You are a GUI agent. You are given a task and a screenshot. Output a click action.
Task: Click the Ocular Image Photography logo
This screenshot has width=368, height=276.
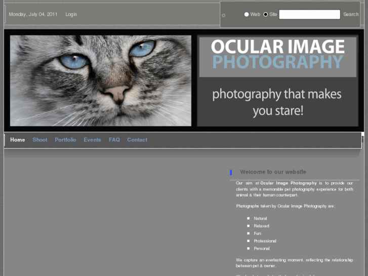[x=277, y=55]
